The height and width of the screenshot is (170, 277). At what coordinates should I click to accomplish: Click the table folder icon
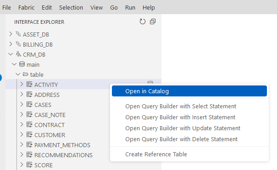click(26, 74)
